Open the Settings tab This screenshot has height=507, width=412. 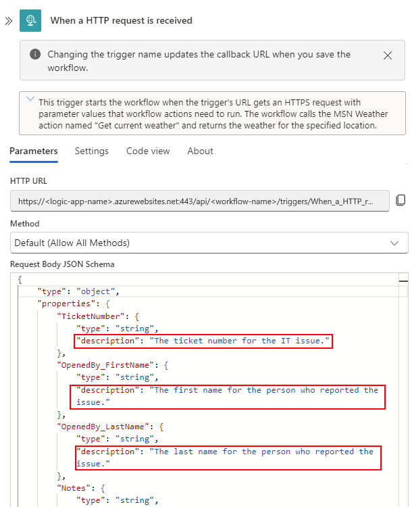point(92,151)
